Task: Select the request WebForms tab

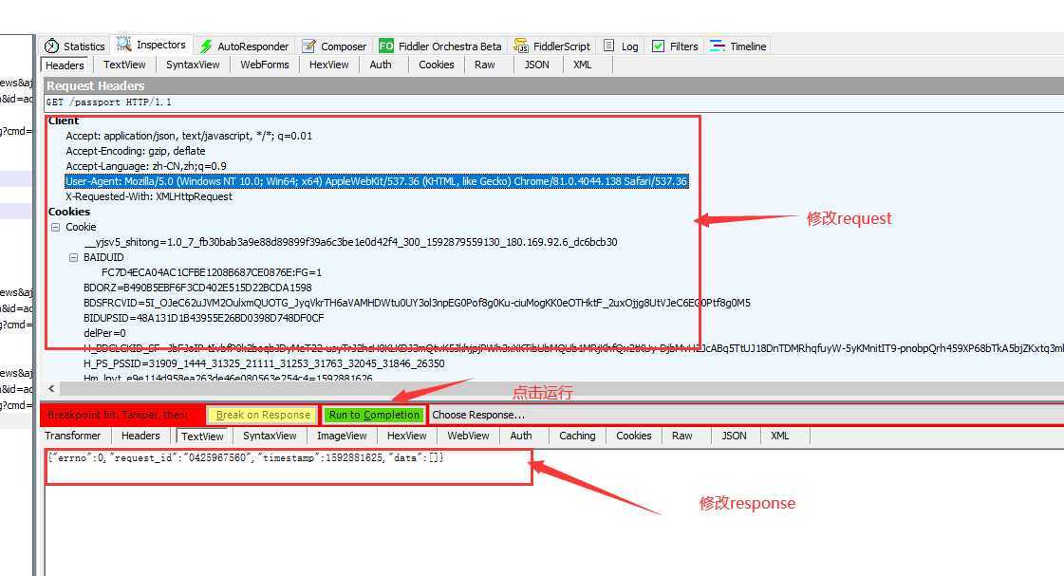Action: [x=265, y=65]
